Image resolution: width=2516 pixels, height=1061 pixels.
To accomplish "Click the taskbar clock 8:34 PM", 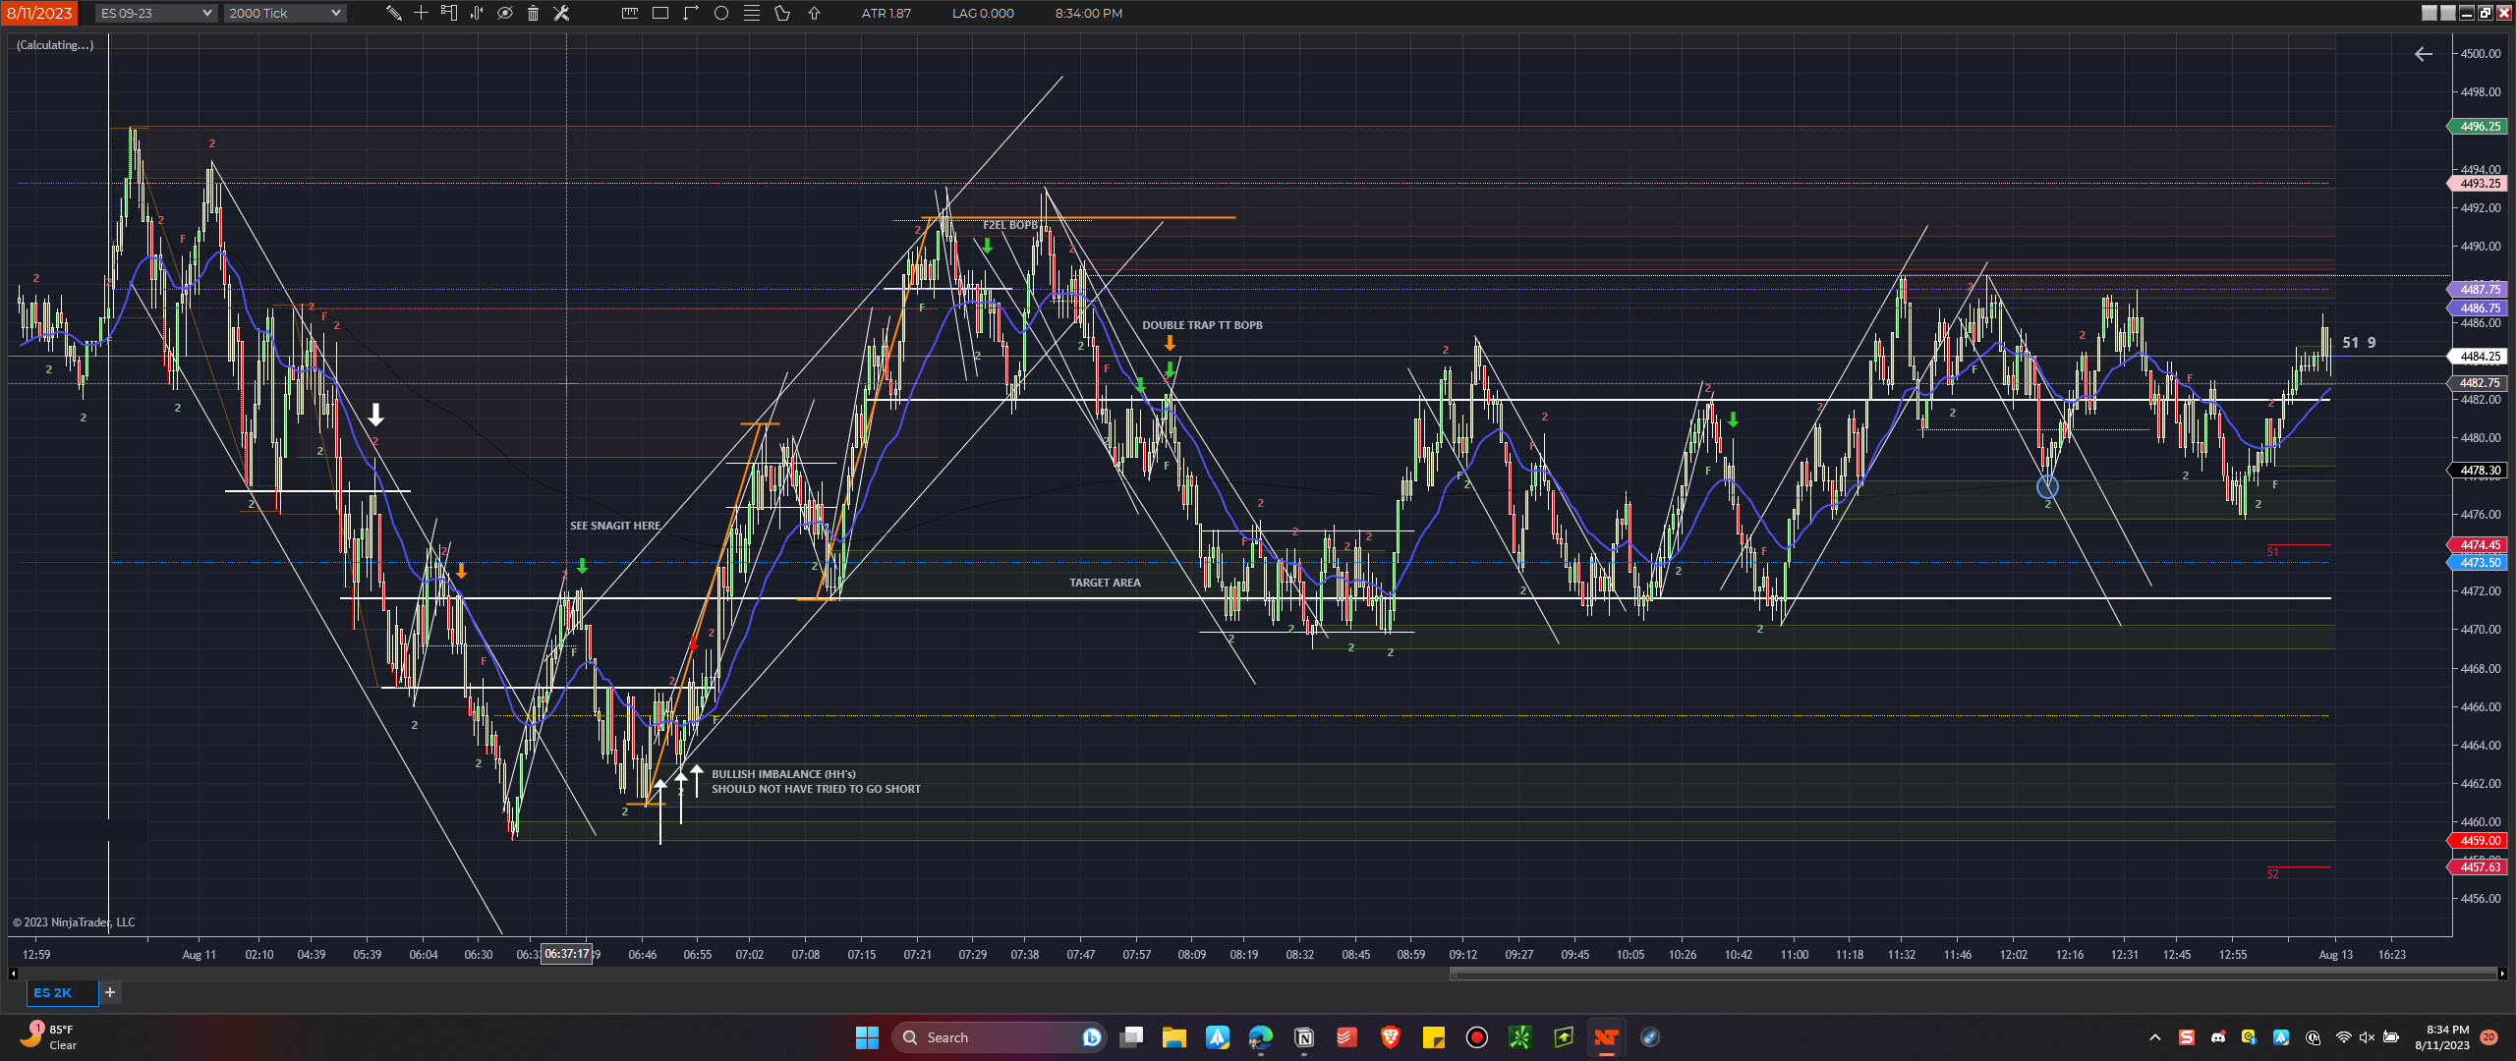I will point(2440,1037).
